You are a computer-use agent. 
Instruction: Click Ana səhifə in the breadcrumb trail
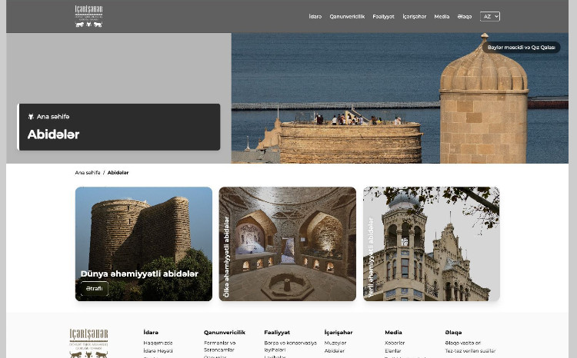(x=88, y=173)
